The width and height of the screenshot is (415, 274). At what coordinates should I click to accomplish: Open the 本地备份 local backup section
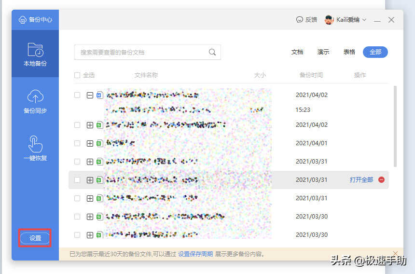(x=35, y=54)
